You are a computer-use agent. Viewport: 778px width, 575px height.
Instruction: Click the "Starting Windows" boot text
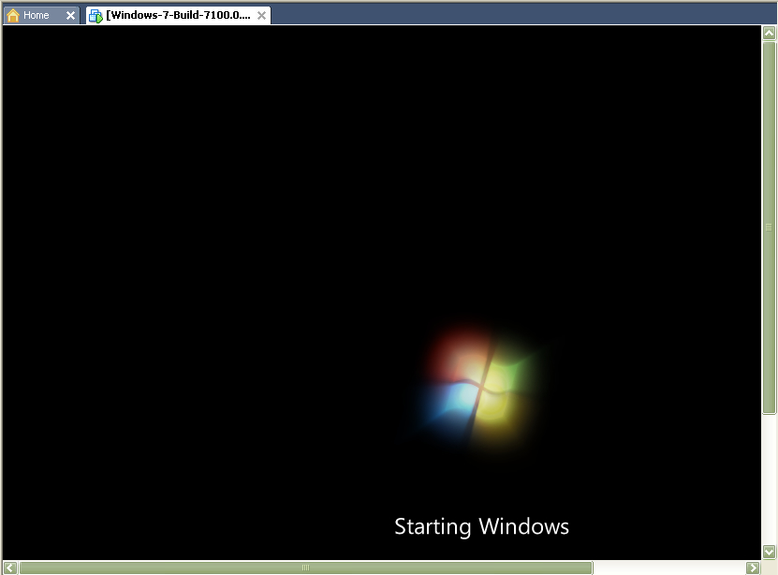click(x=481, y=526)
